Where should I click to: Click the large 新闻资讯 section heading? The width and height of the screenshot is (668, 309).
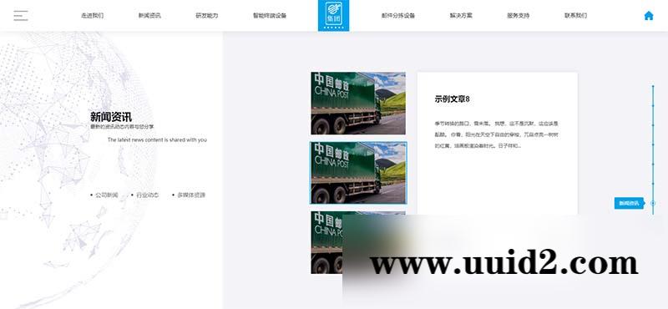click(x=111, y=117)
